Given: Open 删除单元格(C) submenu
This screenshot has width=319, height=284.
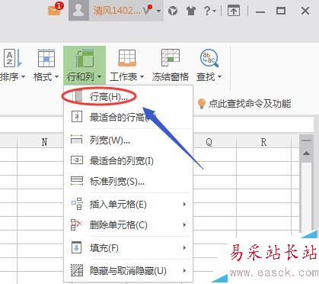Looking at the screenshot, I should pos(128,225).
